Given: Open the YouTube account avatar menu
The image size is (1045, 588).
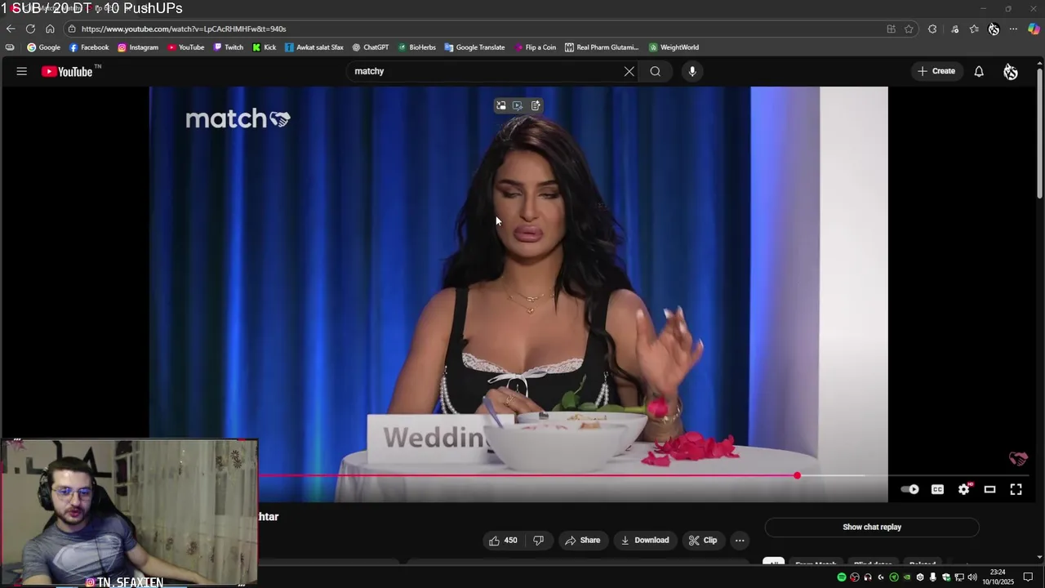Looking at the screenshot, I should (x=1011, y=72).
